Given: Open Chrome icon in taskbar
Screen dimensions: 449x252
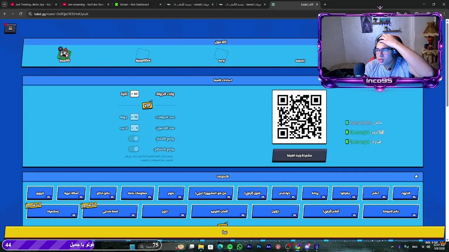Looking at the screenshot, I should pos(297,247).
